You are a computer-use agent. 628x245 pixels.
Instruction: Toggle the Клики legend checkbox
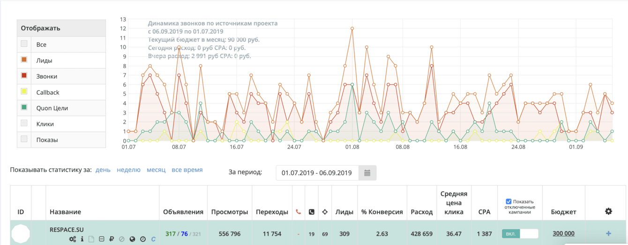(x=24, y=124)
